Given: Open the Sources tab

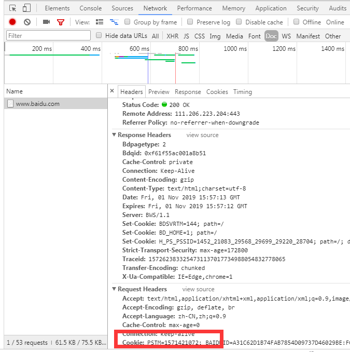Looking at the screenshot, I should 122,8.
